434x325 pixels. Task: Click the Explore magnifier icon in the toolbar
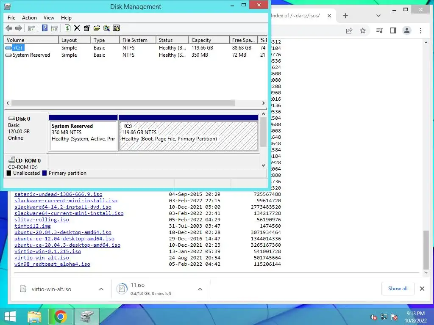[x=106, y=28]
